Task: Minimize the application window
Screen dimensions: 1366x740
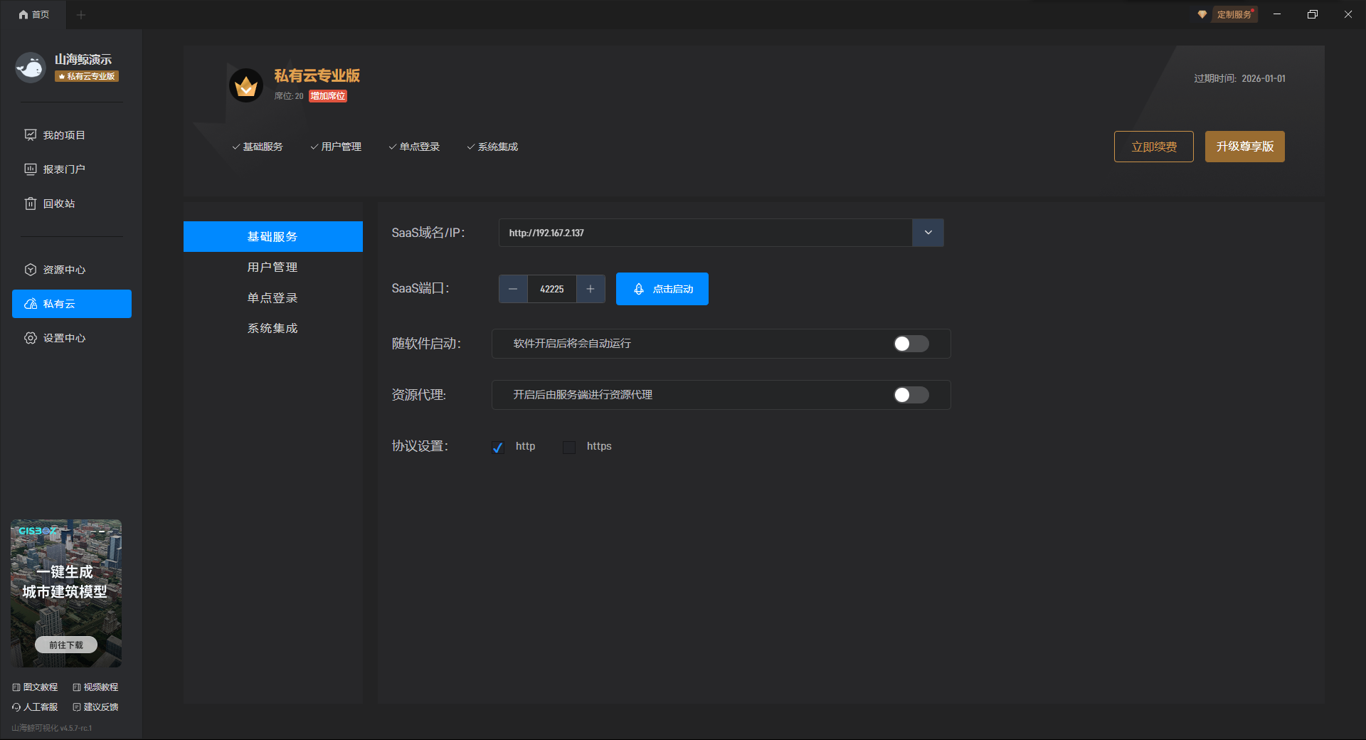Action: point(1277,14)
